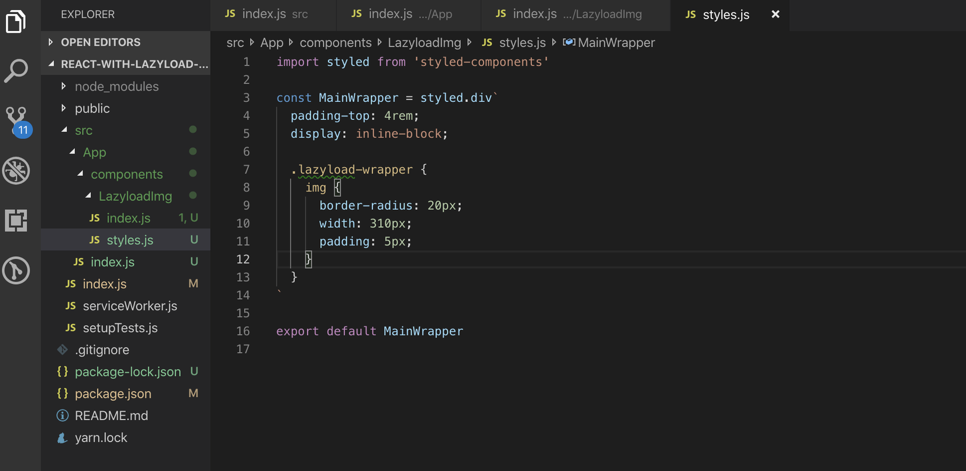Click line number 16 in the gutter
Viewport: 966px width, 471px height.
click(x=243, y=331)
